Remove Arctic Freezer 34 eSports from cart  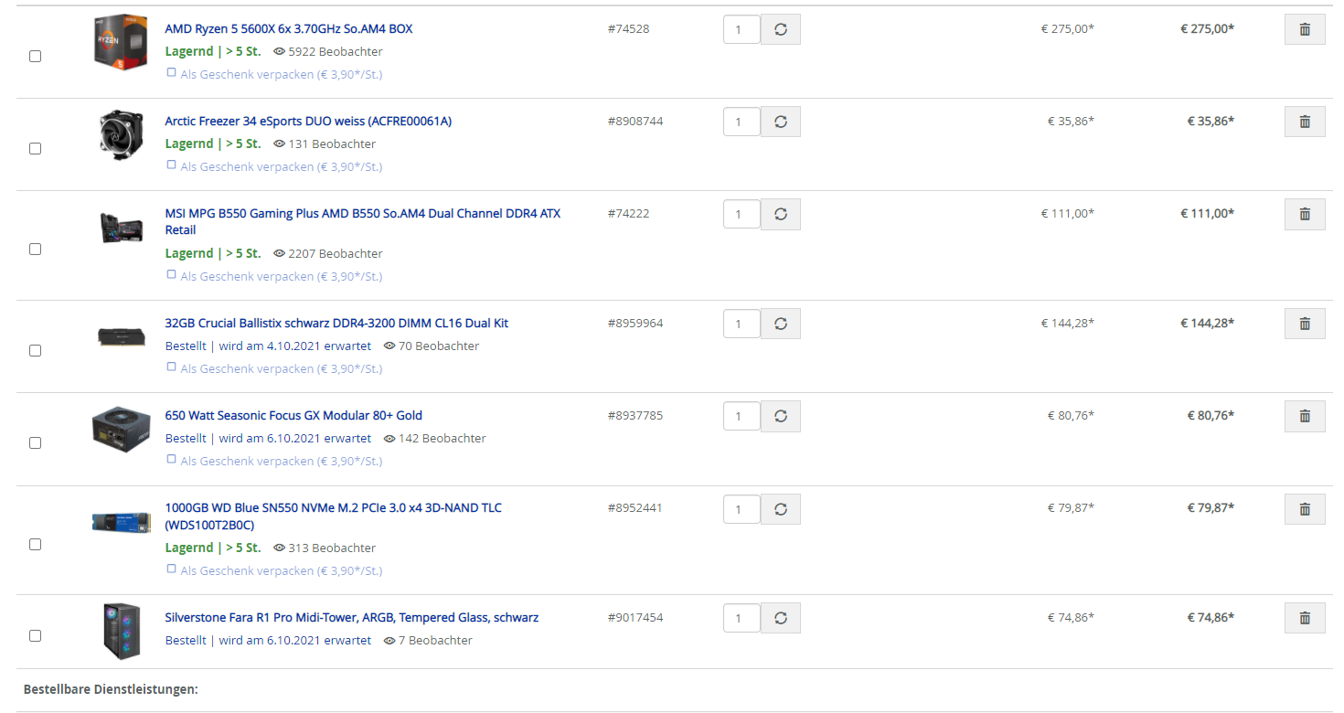(1305, 122)
